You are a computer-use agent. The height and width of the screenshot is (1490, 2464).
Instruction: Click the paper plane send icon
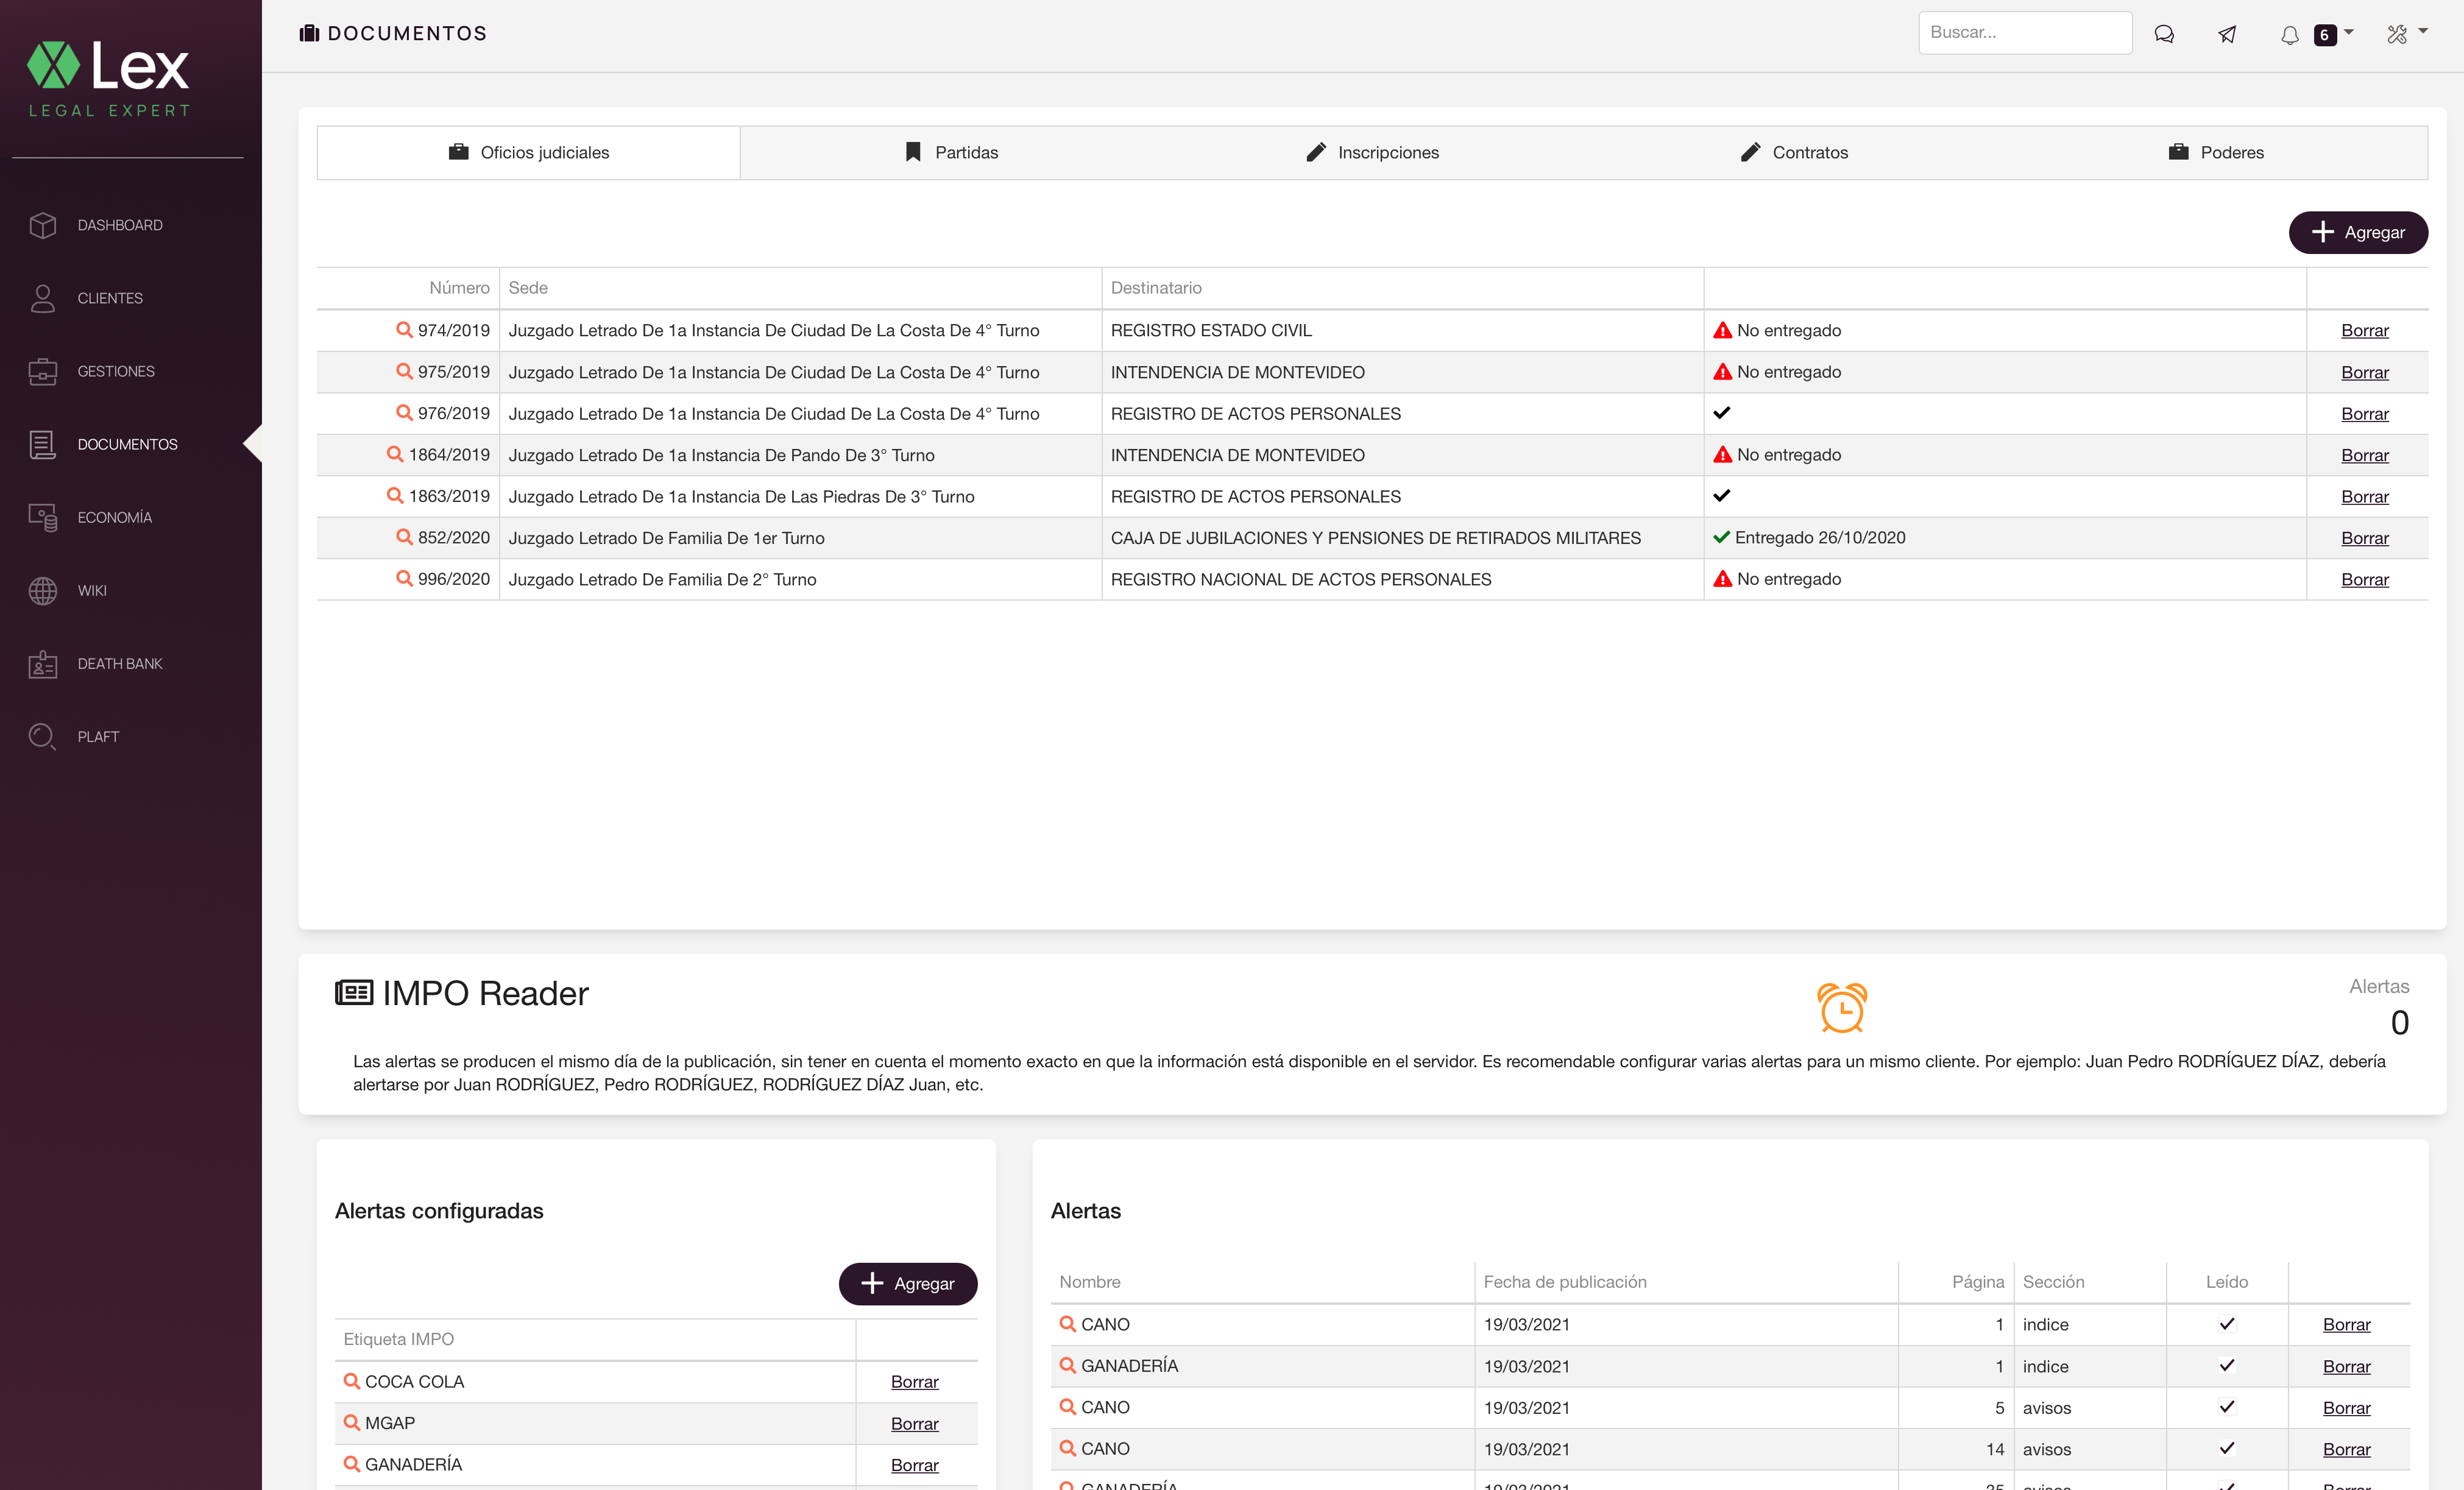tap(2227, 34)
